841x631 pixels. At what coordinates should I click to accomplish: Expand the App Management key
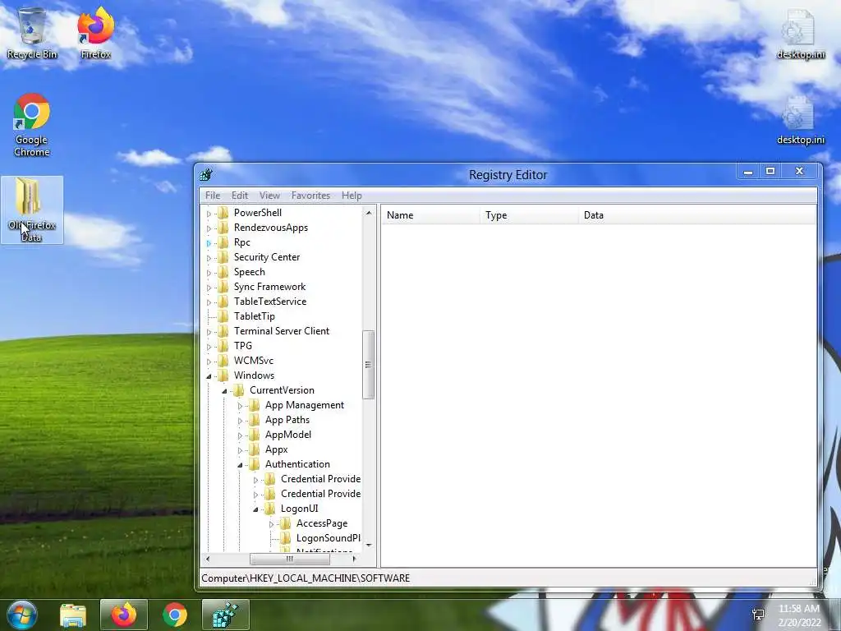240,406
